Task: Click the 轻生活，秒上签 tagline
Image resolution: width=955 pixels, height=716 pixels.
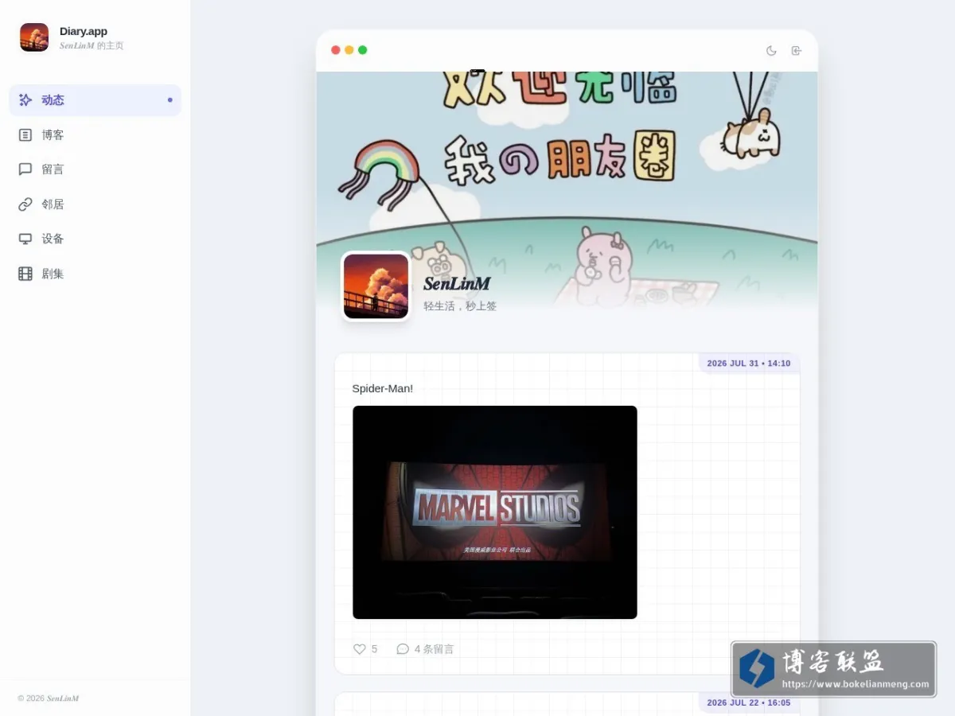Action: (x=460, y=306)
